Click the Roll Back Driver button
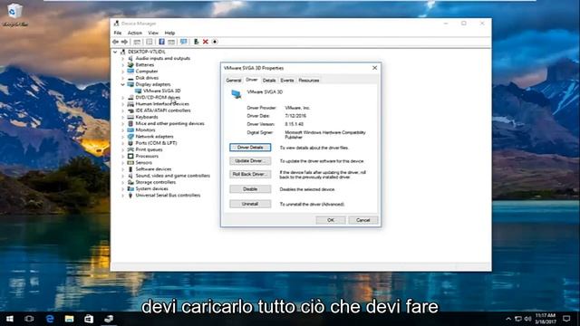This screenshot has height=326, width=580. 250,174
